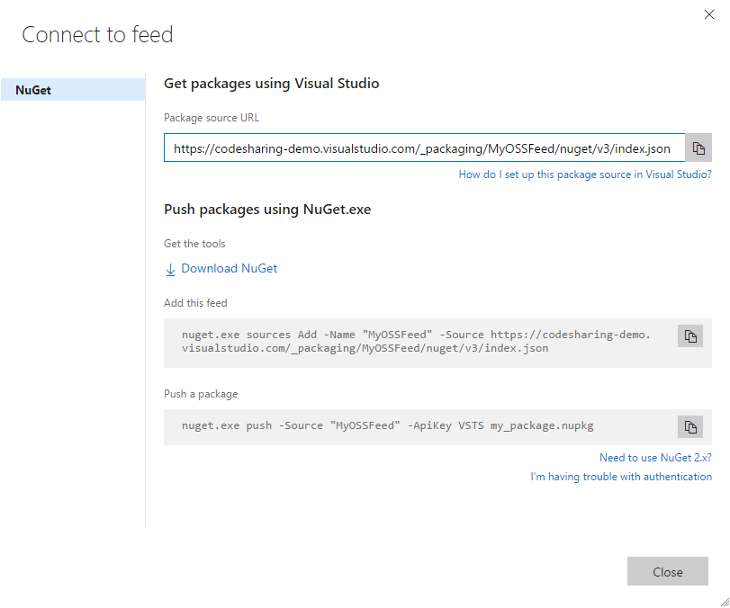Open the 'Need to use NuGet 2.x?' link
The width and height of the screenshot is (730, 608).
pos(655,458)
